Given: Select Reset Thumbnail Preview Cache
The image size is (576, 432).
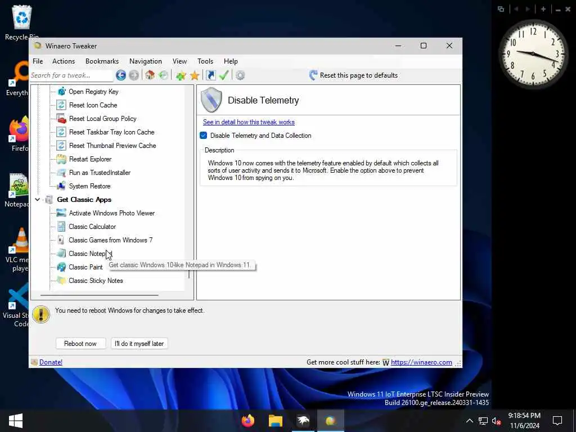Looking at the screenshot, I should pos(112,146).
